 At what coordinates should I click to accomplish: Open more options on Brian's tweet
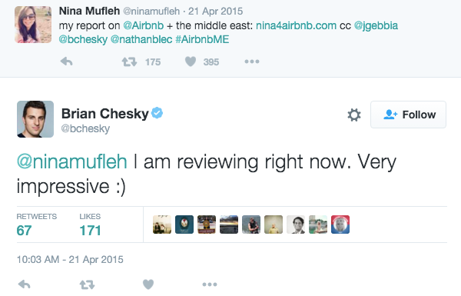(210, 284)
